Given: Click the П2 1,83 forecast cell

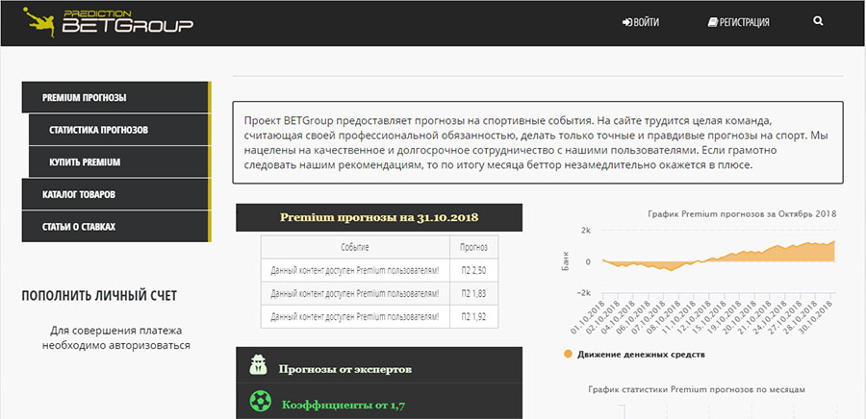Looking at the screenshot, I should click(x=474, y=290).
